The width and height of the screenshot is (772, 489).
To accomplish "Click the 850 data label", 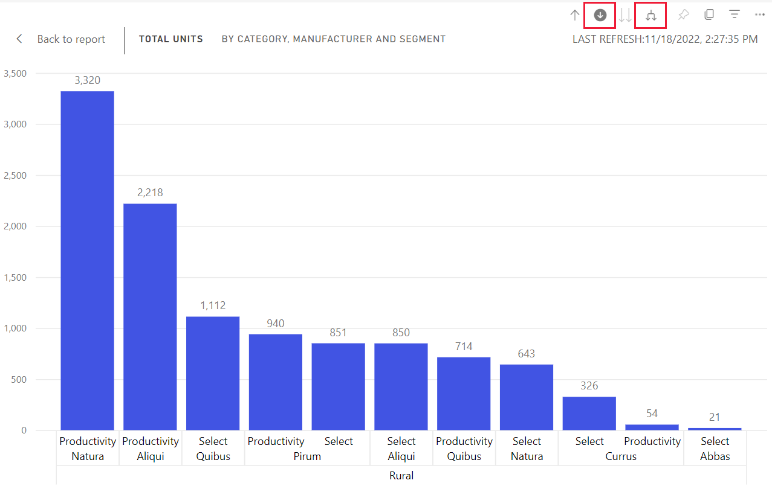I will click(401, 333).
